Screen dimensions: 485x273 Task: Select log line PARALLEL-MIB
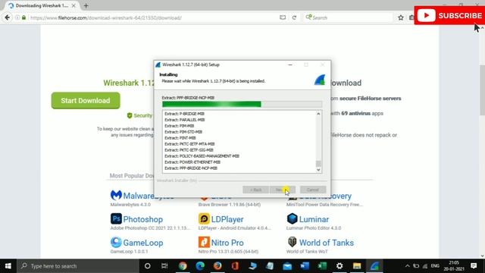pyautogui.click(x=185, y=120)
